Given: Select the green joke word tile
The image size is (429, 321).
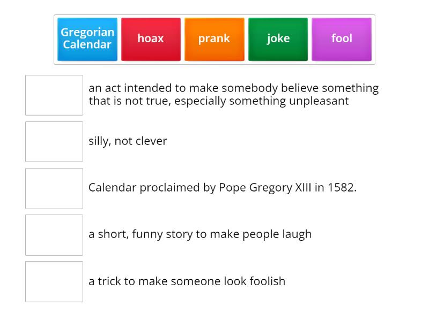Looking at the screenshot, I should 278,38.
